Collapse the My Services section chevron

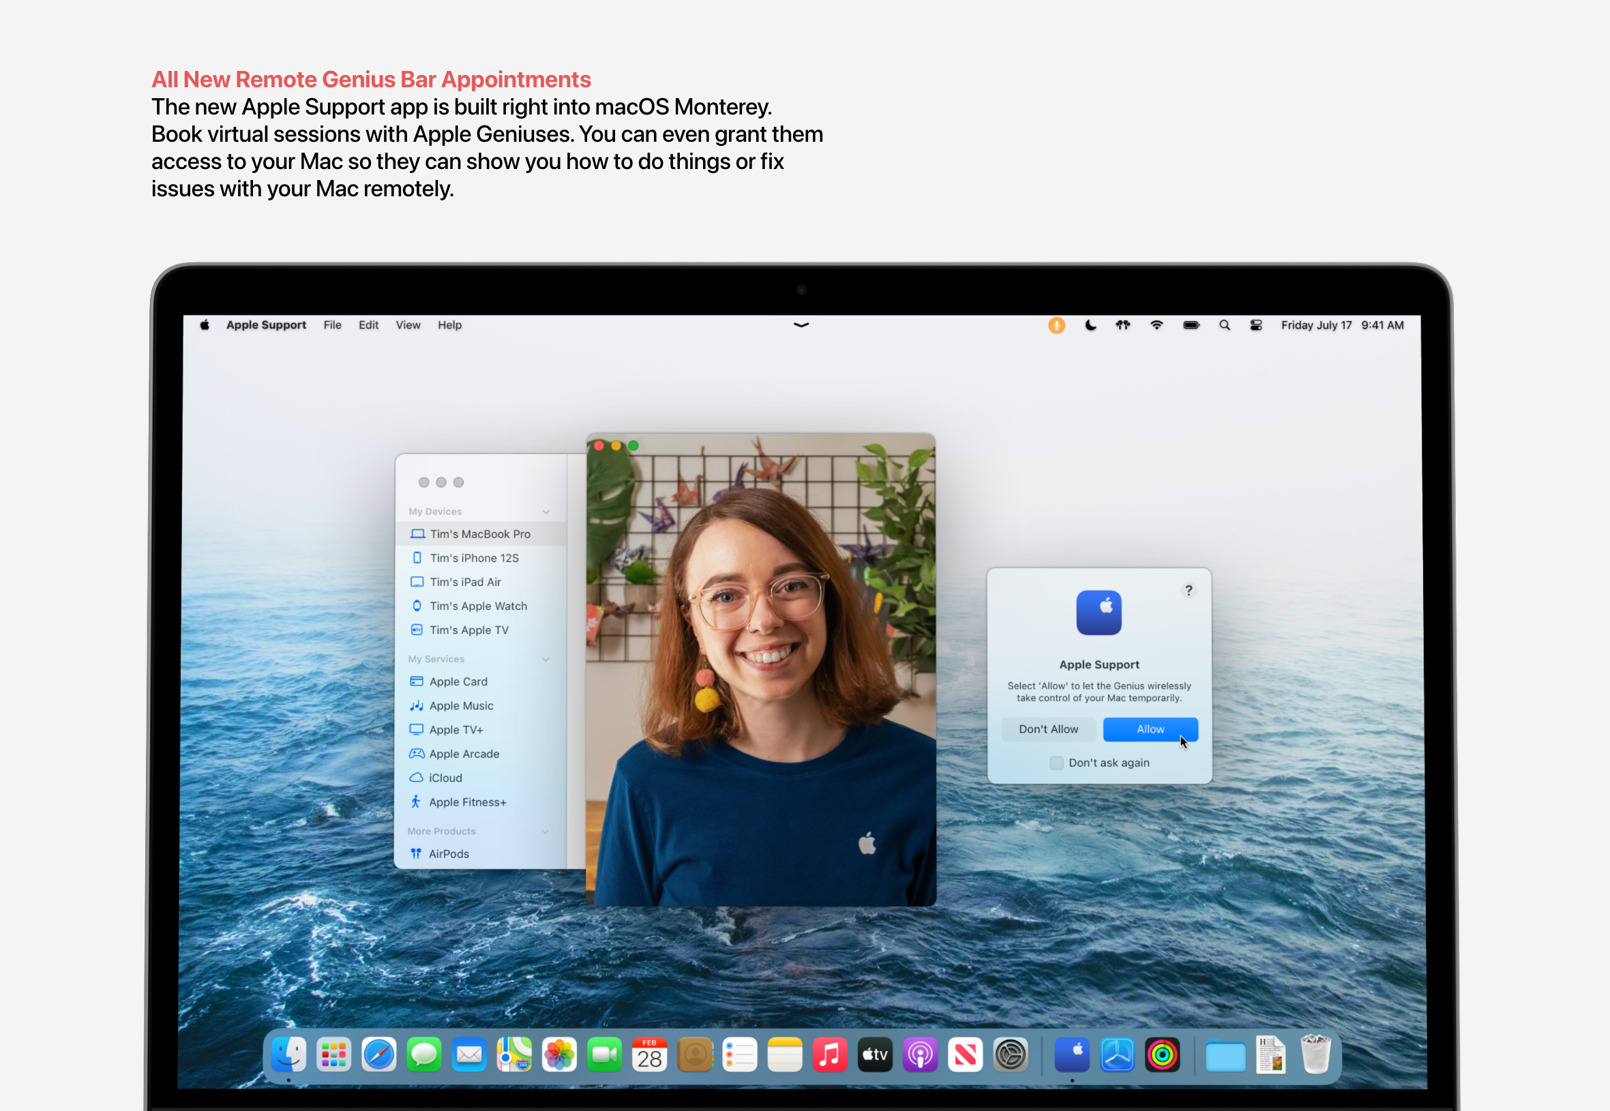[546, 659]
